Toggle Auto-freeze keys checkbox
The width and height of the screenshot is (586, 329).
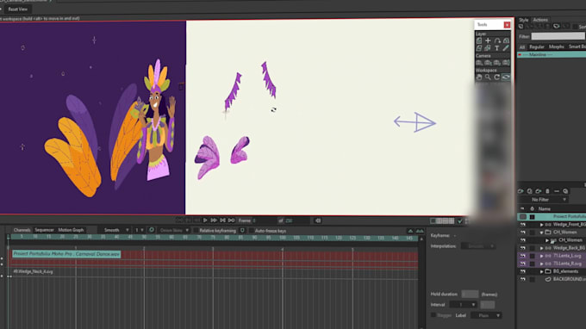click(x=251, y=231)
